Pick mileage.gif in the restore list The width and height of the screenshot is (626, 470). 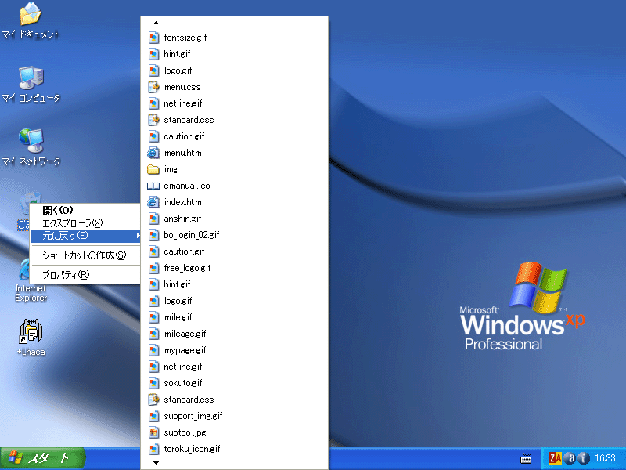234,334
